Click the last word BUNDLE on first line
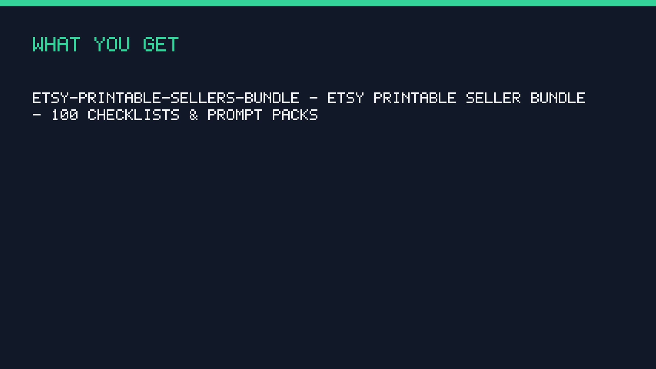This screenshot has height=369, width=656. [x=558, y=98]
